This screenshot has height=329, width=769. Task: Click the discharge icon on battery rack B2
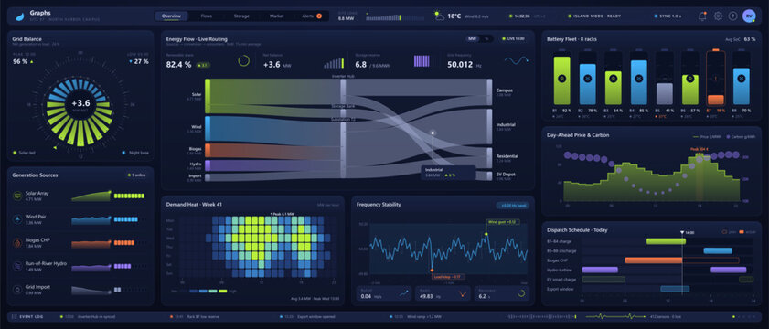(x=588, y=79)
